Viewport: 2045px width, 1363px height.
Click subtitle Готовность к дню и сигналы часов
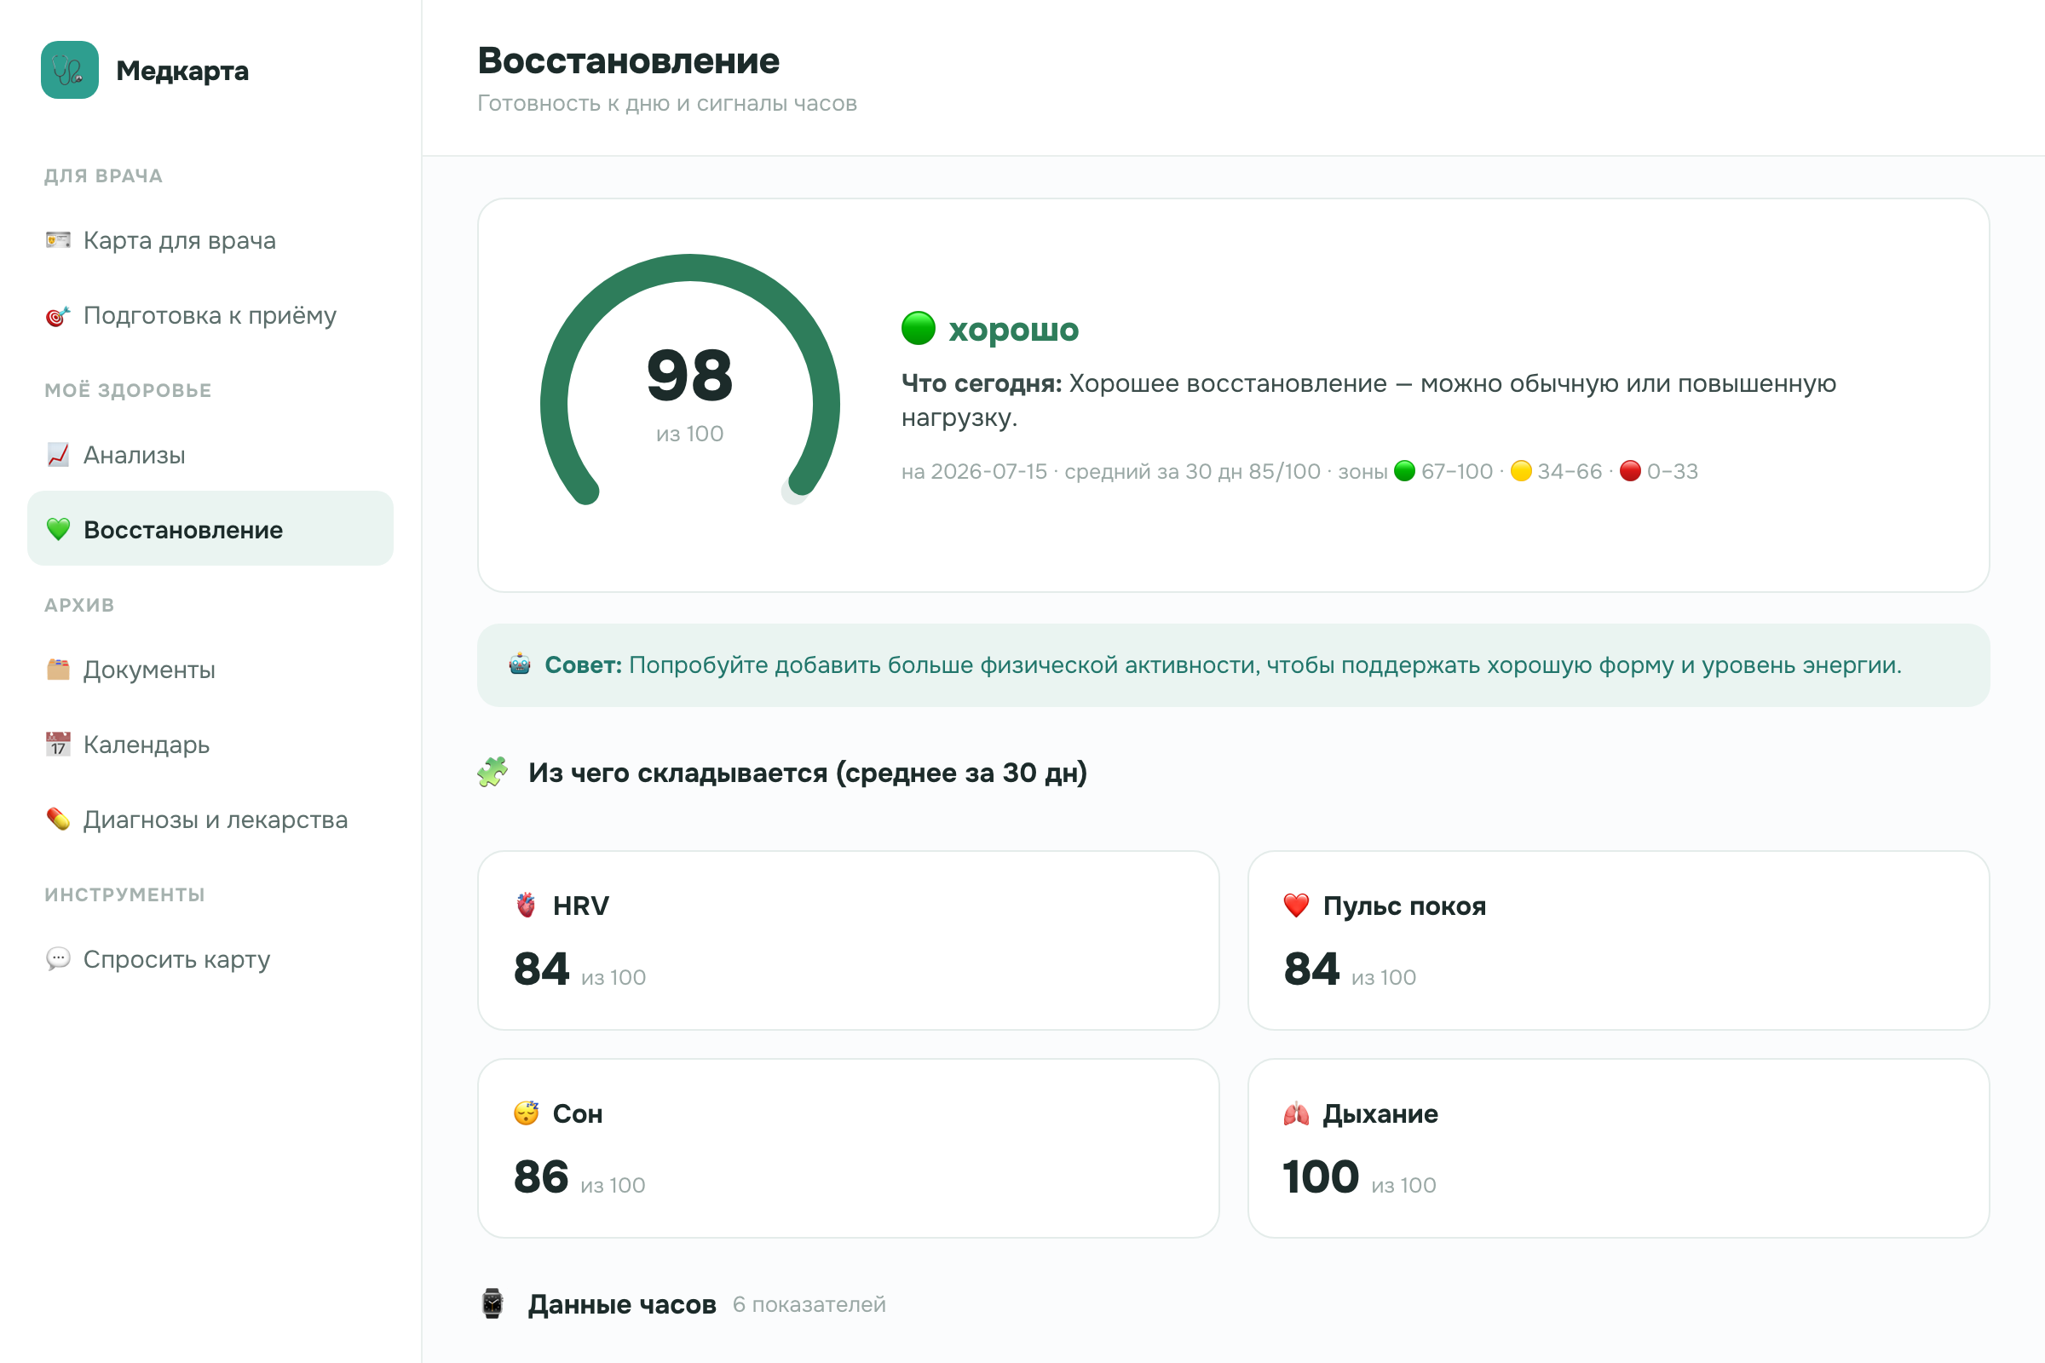click(x=668, y=103)
